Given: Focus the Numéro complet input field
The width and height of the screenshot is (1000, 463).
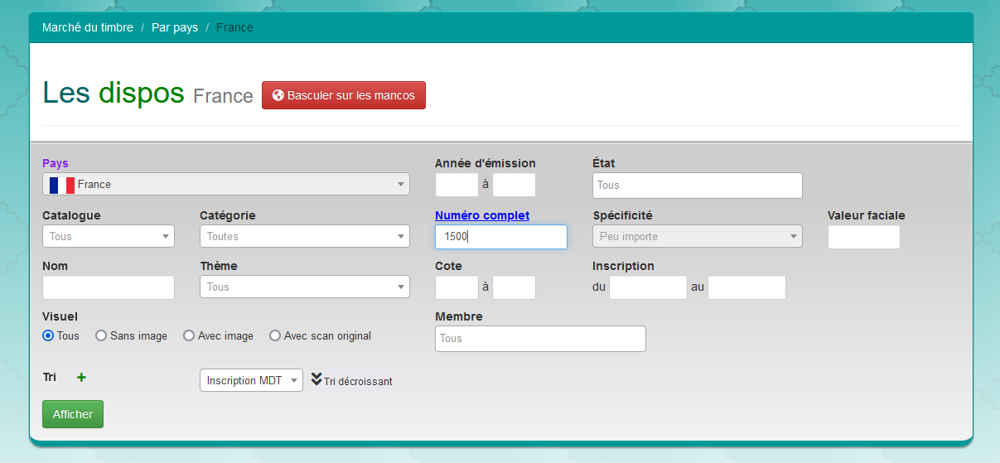Looking at the screenshot, I should point(501,236).
